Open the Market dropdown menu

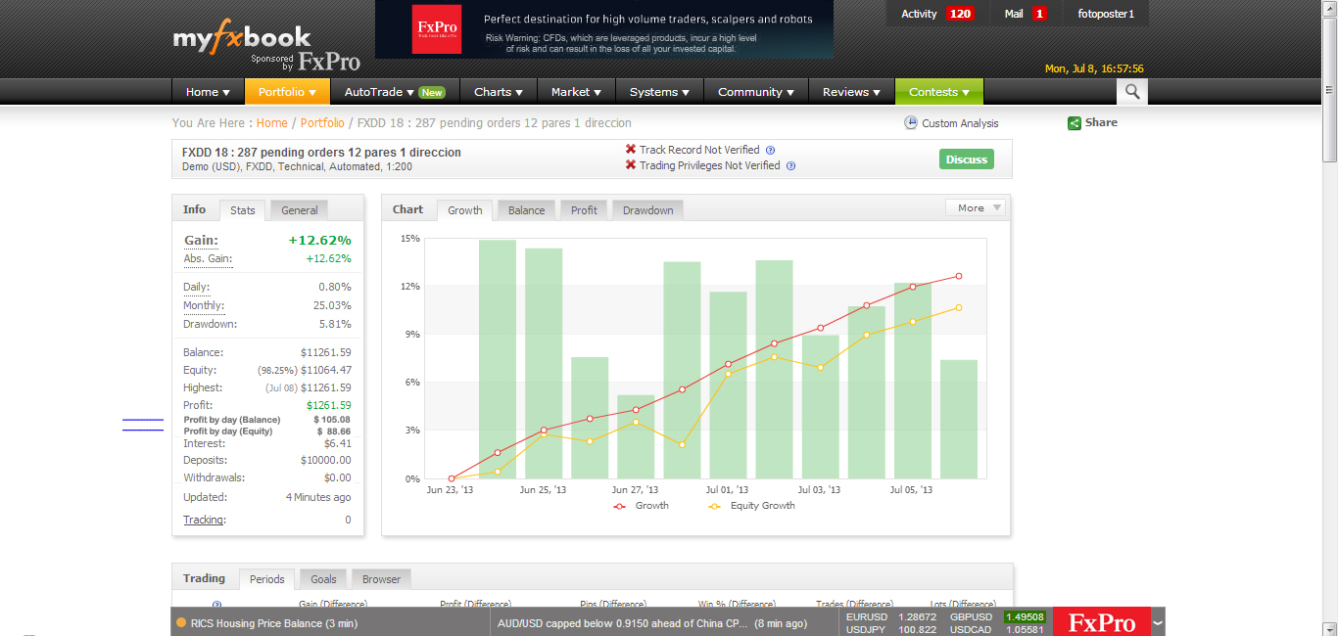577,92
